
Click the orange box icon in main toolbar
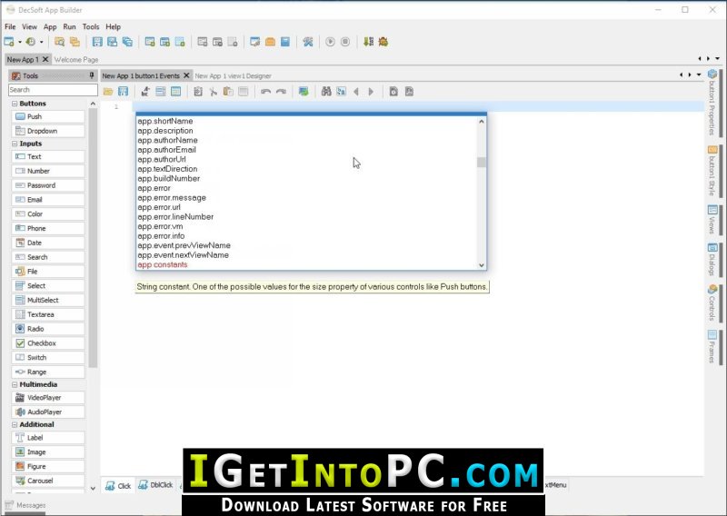tap(270, 42)
